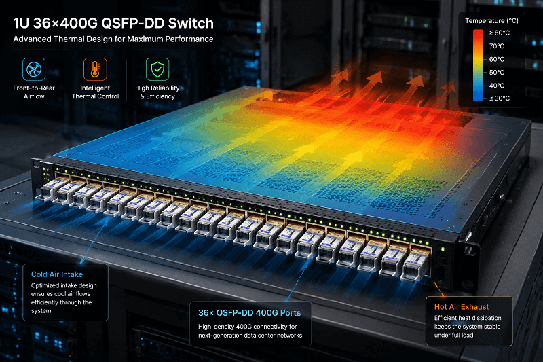Click the '36× QSFP-DD 400G Ports' heading

tap(249, 313)
